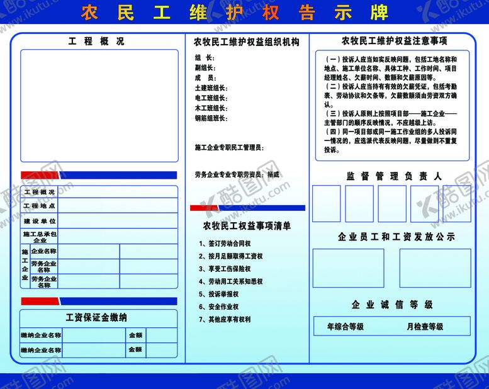
Task: Select the 施工总承包企业 row label
Action: coord(40,237)
